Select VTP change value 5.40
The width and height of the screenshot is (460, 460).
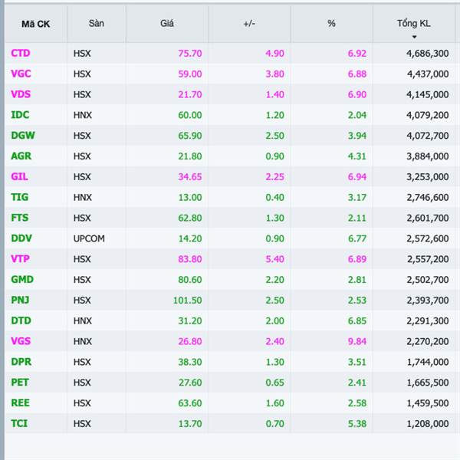(x=274, y=259)
